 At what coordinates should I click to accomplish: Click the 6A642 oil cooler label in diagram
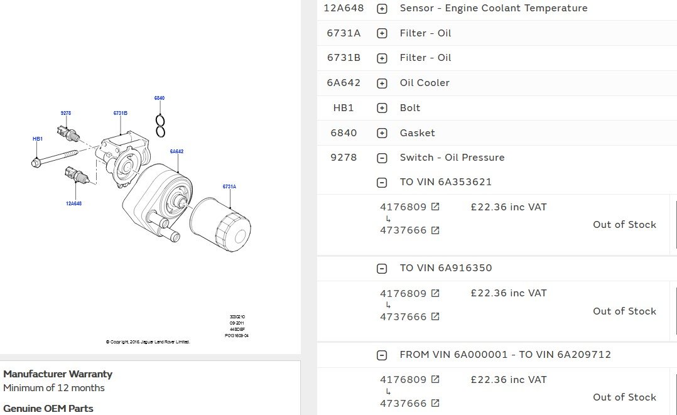pyautogui.click(x=176, y=151)
